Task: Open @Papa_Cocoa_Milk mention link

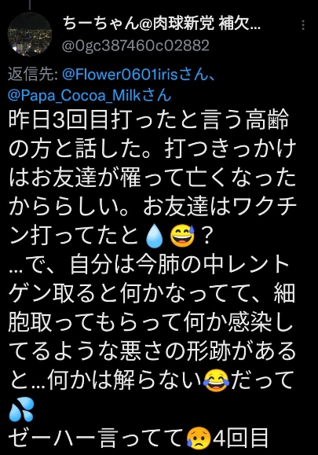Action: [89, 95]
